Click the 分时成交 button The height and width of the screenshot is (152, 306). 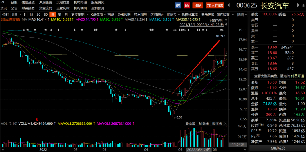pyautogui.click(x=278, y=148)
